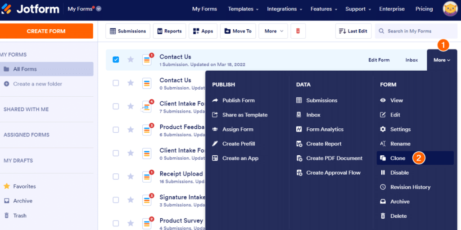Click the Signature Intake form icon

(x=147, y=200)
